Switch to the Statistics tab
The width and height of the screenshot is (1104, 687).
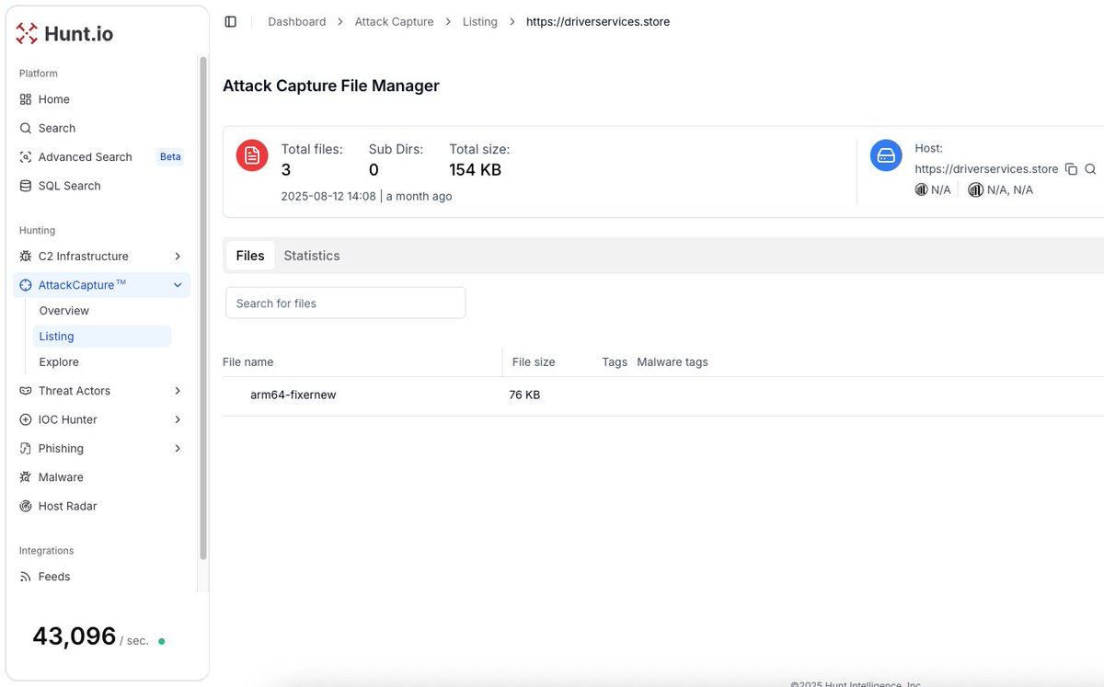click(312, 256)
